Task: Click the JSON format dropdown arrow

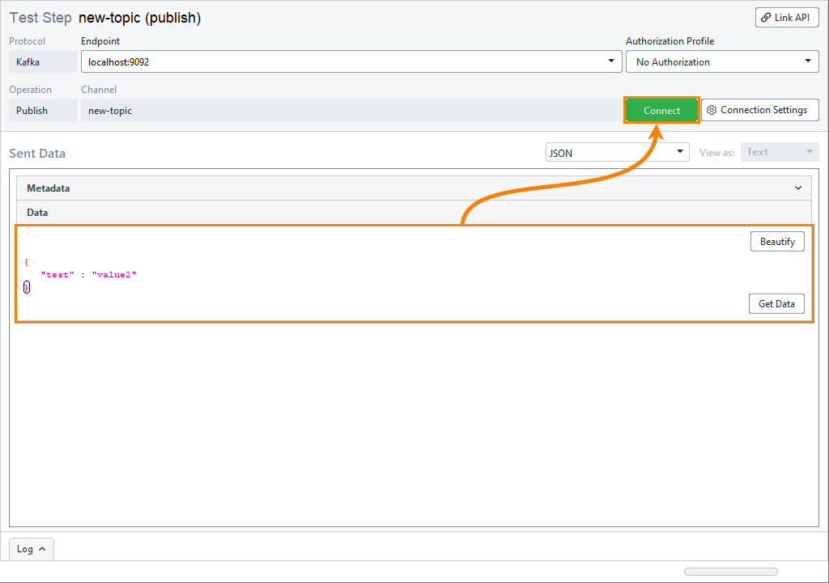Action: 680,151
